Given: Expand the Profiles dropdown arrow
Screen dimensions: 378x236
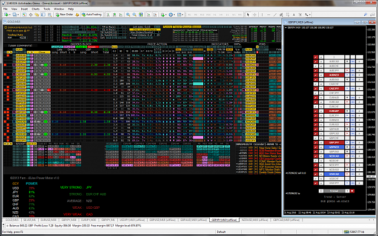Looking at the screenshot, I should 18,15.
